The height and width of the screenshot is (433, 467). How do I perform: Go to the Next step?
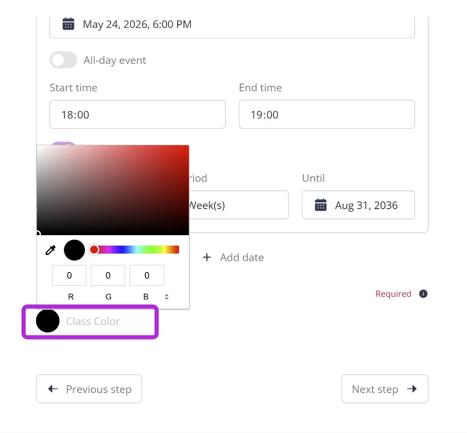click(385, 388)
